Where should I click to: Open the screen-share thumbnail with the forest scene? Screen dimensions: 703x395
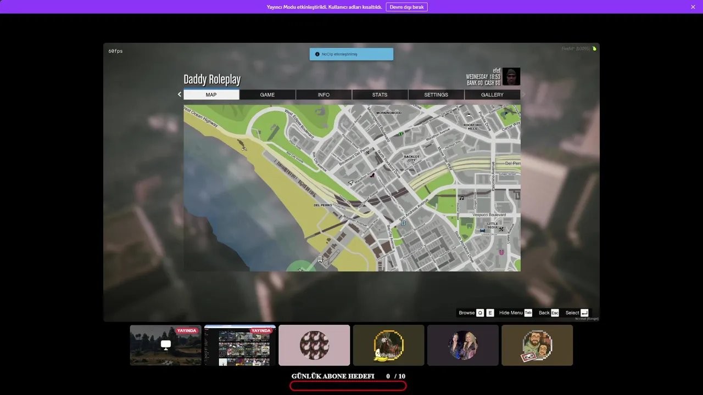[x=166, y=345]
